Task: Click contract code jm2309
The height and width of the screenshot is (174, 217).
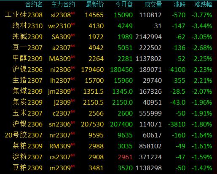Action: pyautogui.click(x=59, y=92)
